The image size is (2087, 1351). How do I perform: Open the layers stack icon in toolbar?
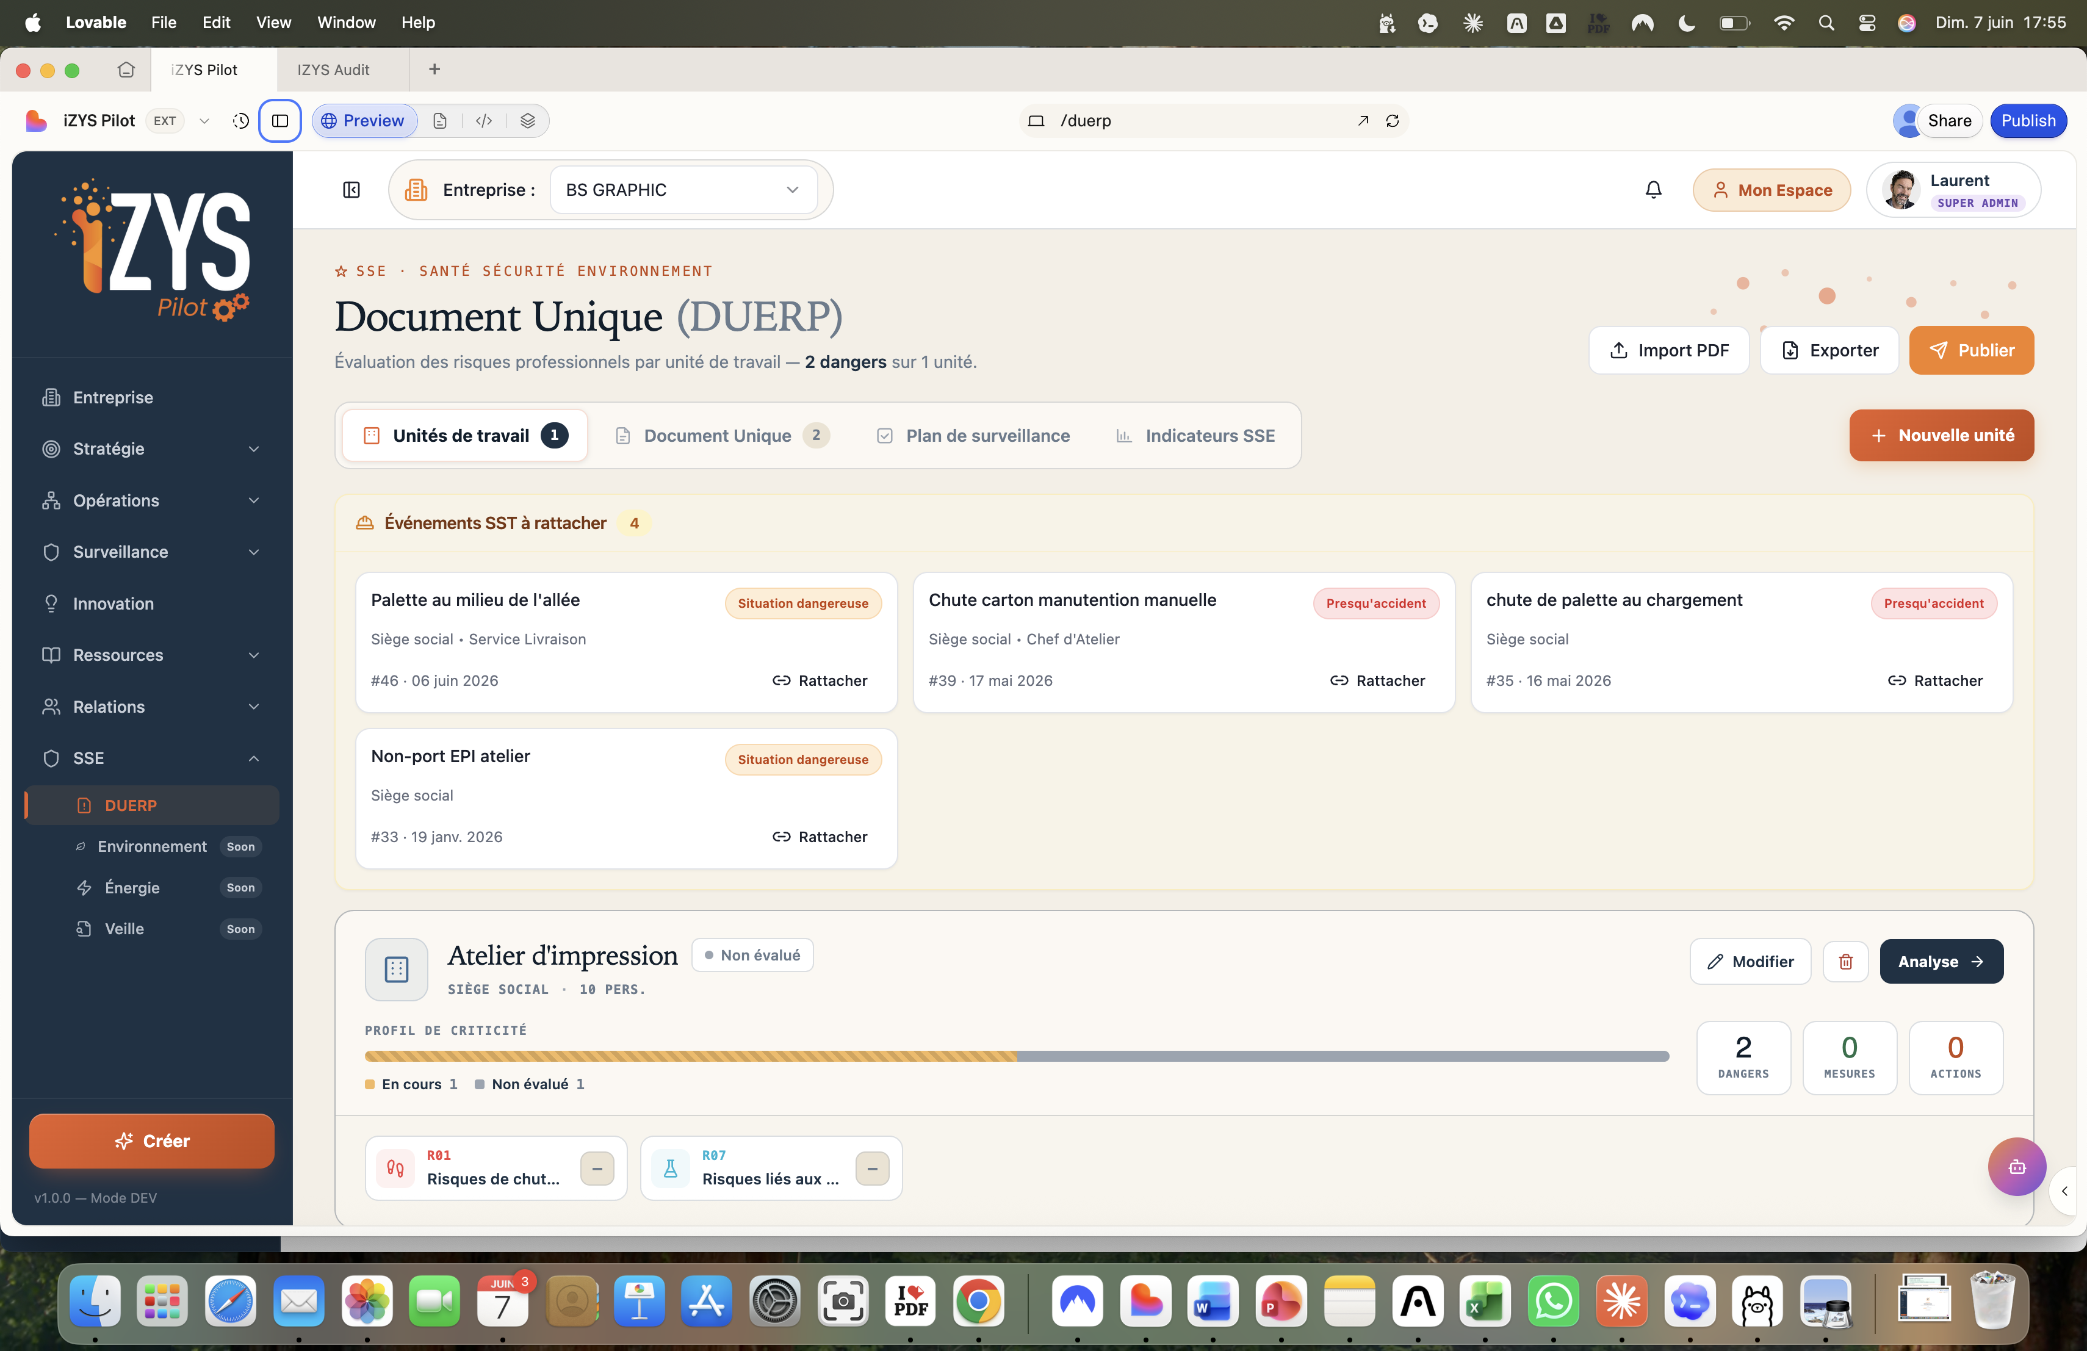pyautogui.click(x=528, y=121)
